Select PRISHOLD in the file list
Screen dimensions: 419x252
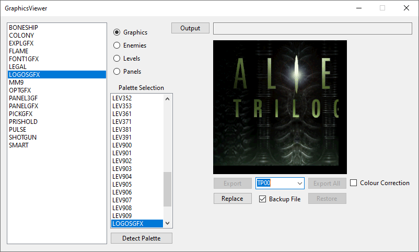pyautogui.click(x=56, y=122)
